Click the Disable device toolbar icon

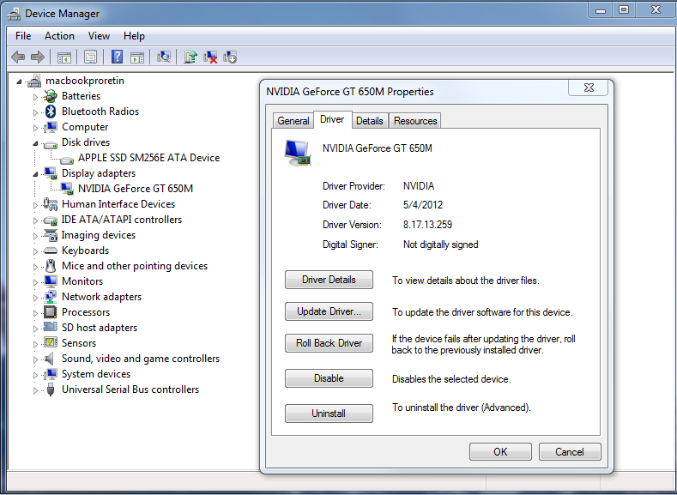coord(230,57)
